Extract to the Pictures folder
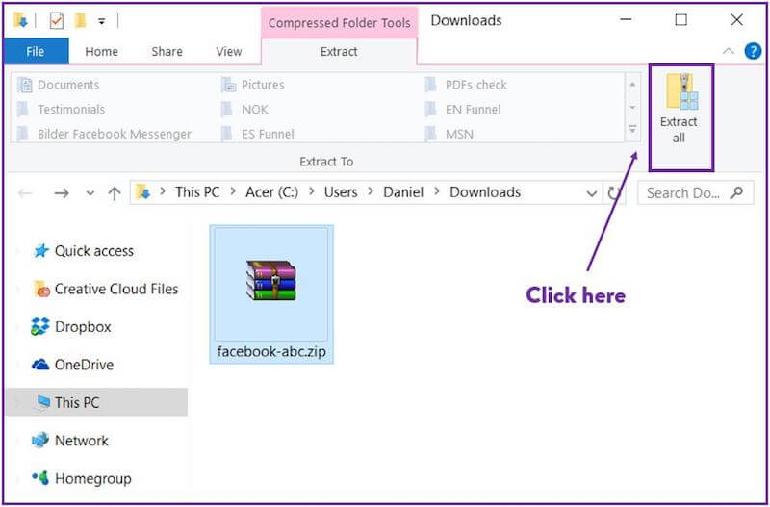Screen dimensions: 770x507 [x=252, y=85]
